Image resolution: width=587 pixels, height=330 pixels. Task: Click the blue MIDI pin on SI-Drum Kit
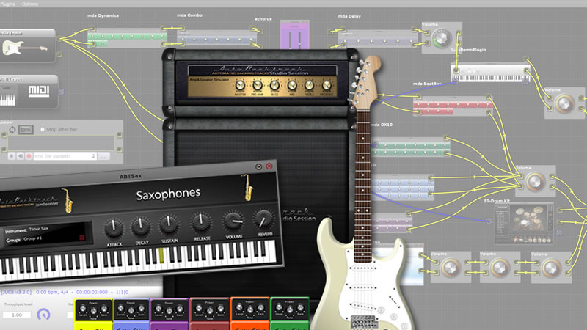coord(489,221)
